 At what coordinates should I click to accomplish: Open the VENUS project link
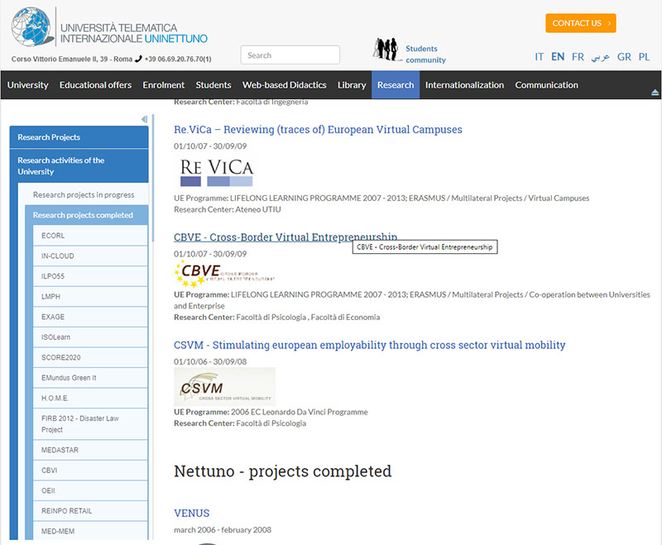click(x=191, y=513)
